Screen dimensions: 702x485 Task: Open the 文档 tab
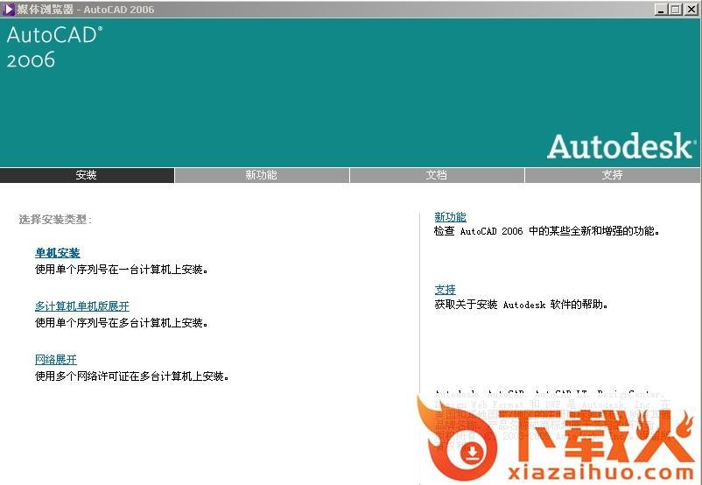437,175
